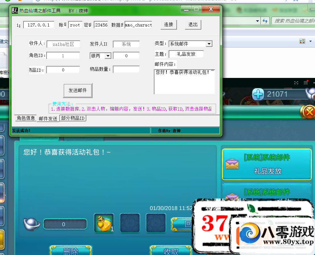Image resolution: width=315 pixels, height=255 pixels.
Task: Click the 作者By:夜神 status text
Action: click(x=169, y=131)
